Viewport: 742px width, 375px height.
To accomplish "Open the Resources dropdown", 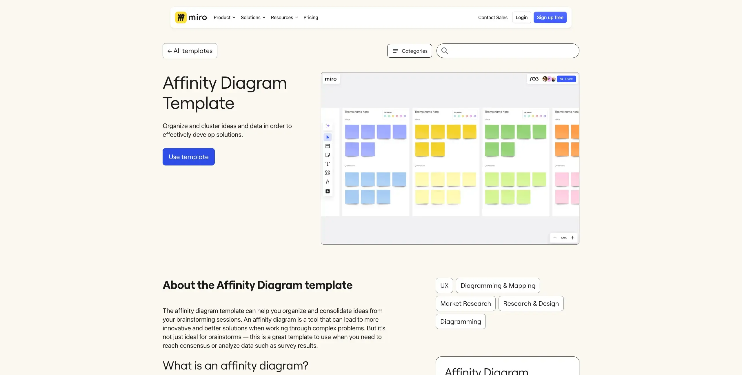I will [x=284, y=17].
